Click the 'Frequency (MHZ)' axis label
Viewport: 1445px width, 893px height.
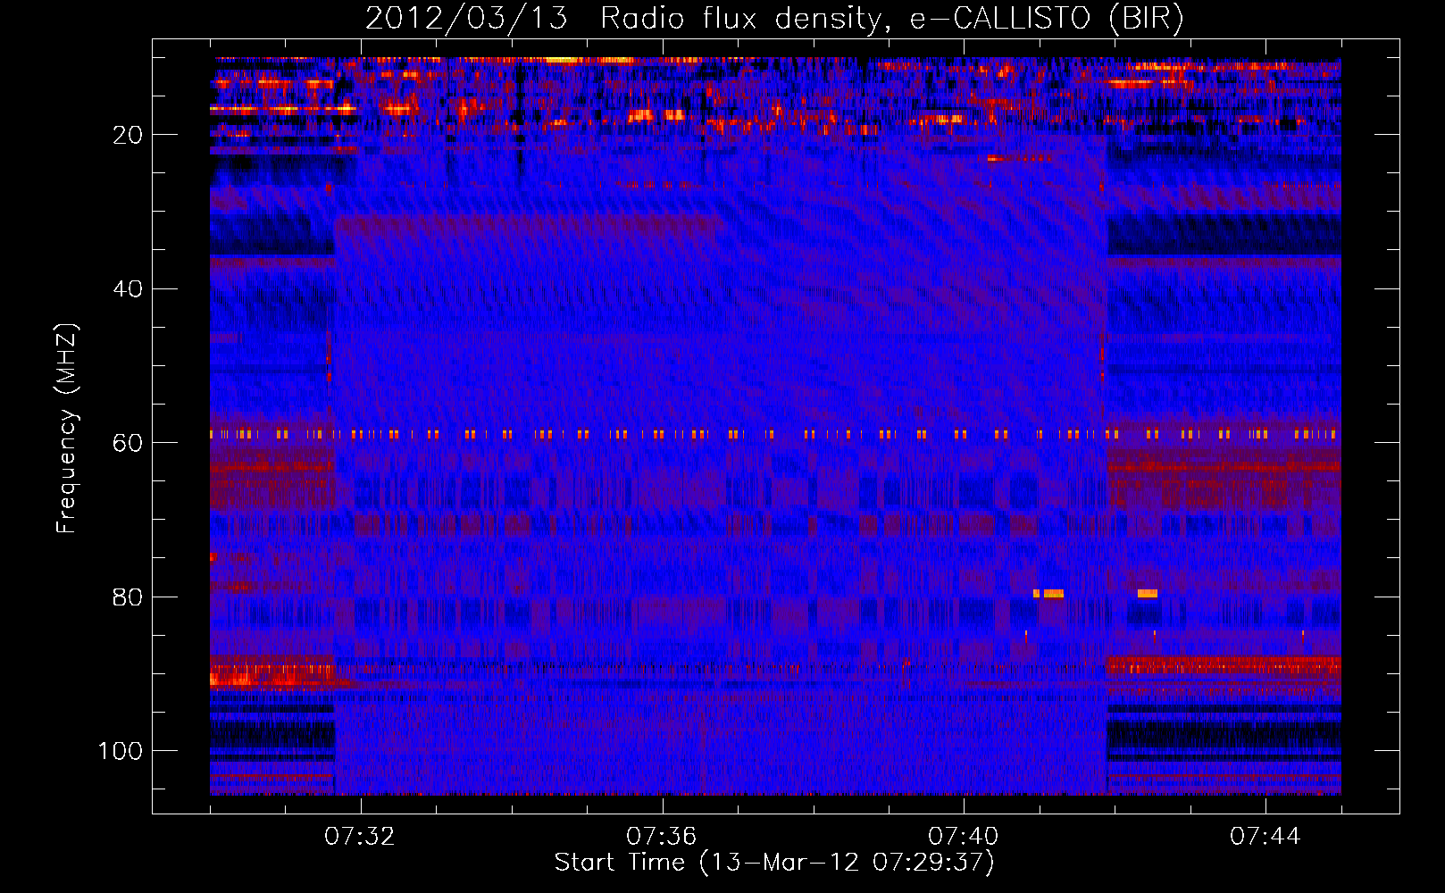pyautogui.click(x=68, y=429)
